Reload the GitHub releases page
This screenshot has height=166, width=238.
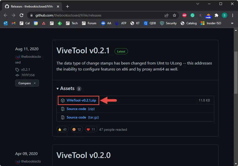(21, 15)
